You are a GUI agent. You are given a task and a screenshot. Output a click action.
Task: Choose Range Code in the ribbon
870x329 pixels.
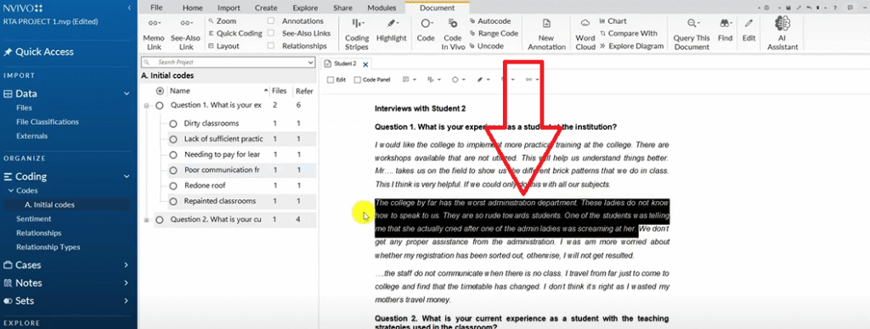click(x=494, y=33)
